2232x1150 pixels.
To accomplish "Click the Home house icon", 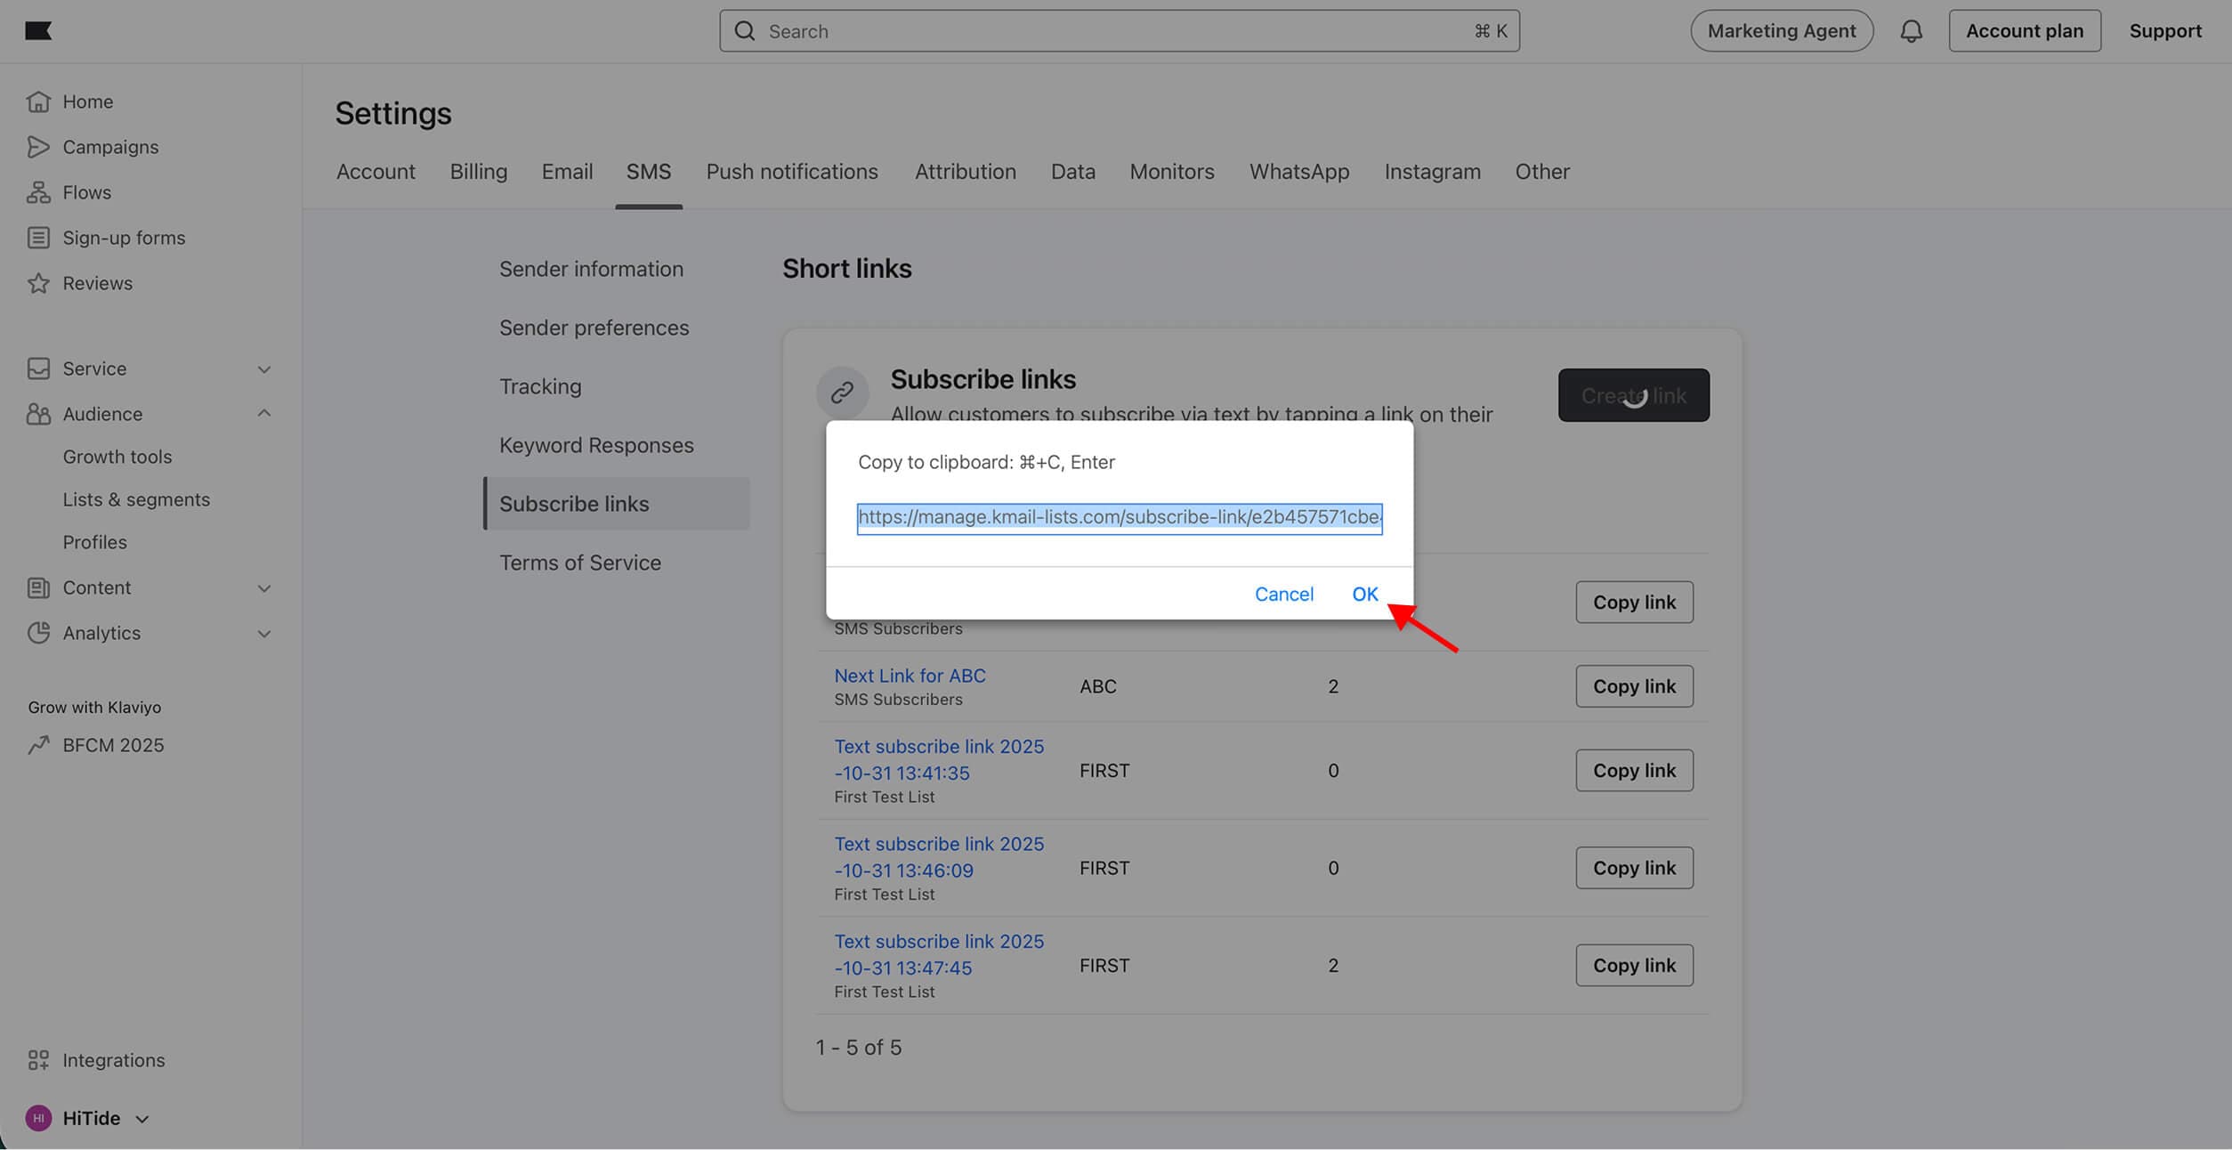I will [38, 101].
